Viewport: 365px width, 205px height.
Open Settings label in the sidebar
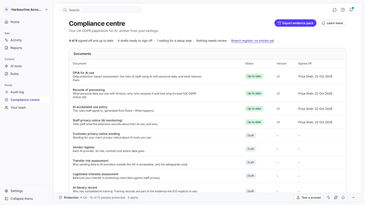tap(17, 191)
